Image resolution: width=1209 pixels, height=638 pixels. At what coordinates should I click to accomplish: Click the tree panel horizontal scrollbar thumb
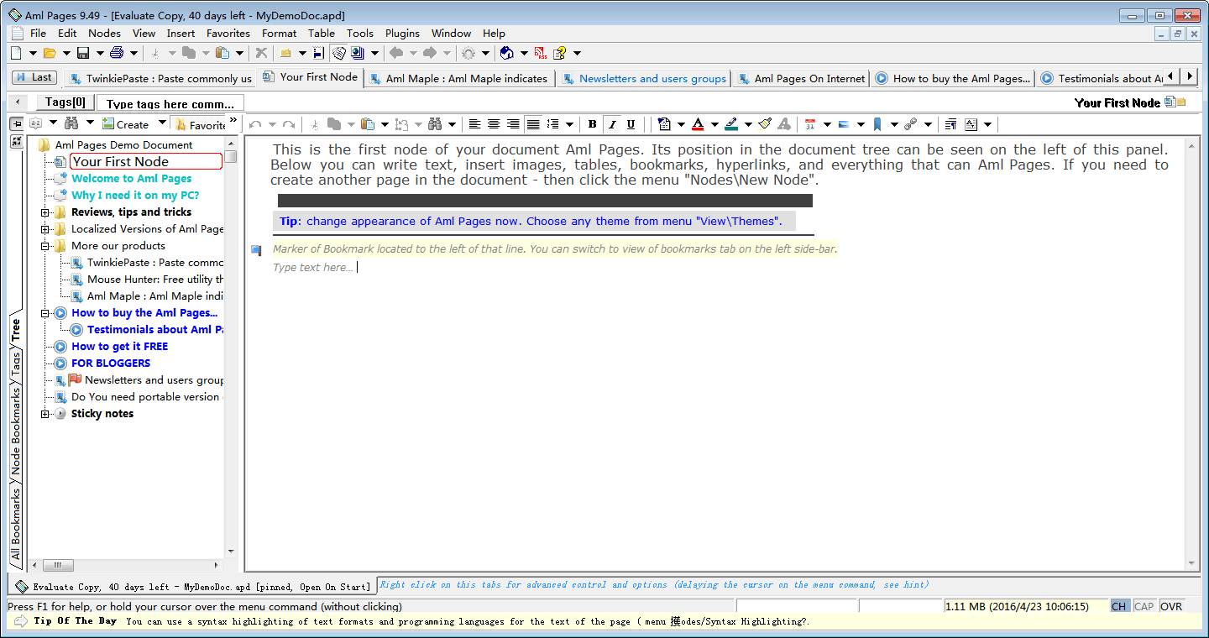coord(58,565)
